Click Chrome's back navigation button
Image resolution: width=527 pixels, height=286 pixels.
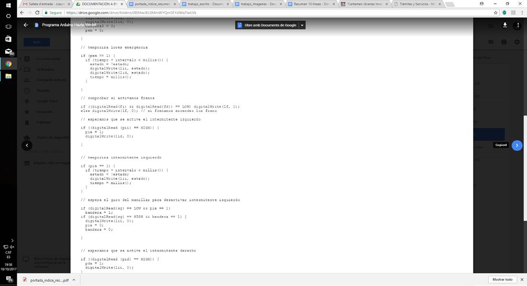pyautogui.click(x=22, y=12)
